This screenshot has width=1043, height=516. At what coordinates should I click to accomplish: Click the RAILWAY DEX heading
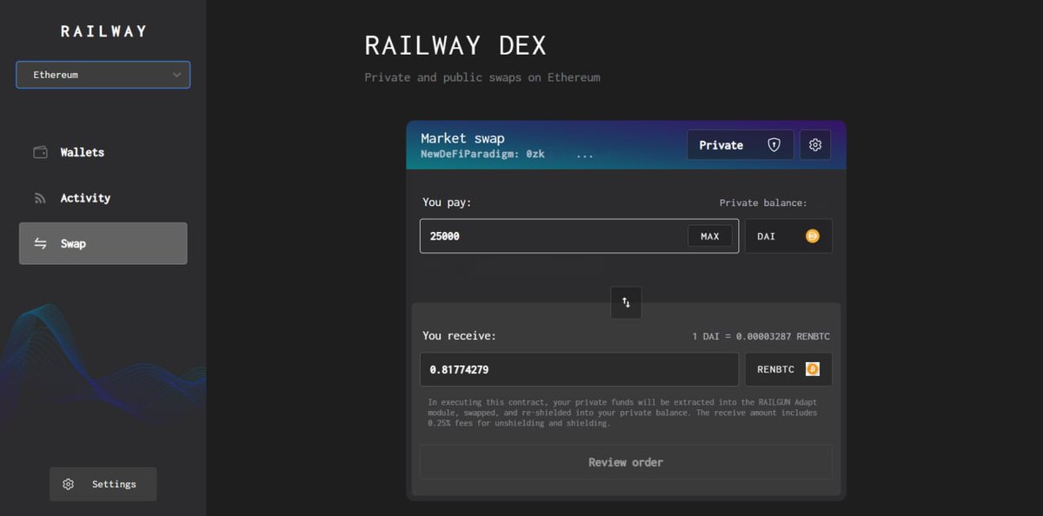click(x=455, y=45)
